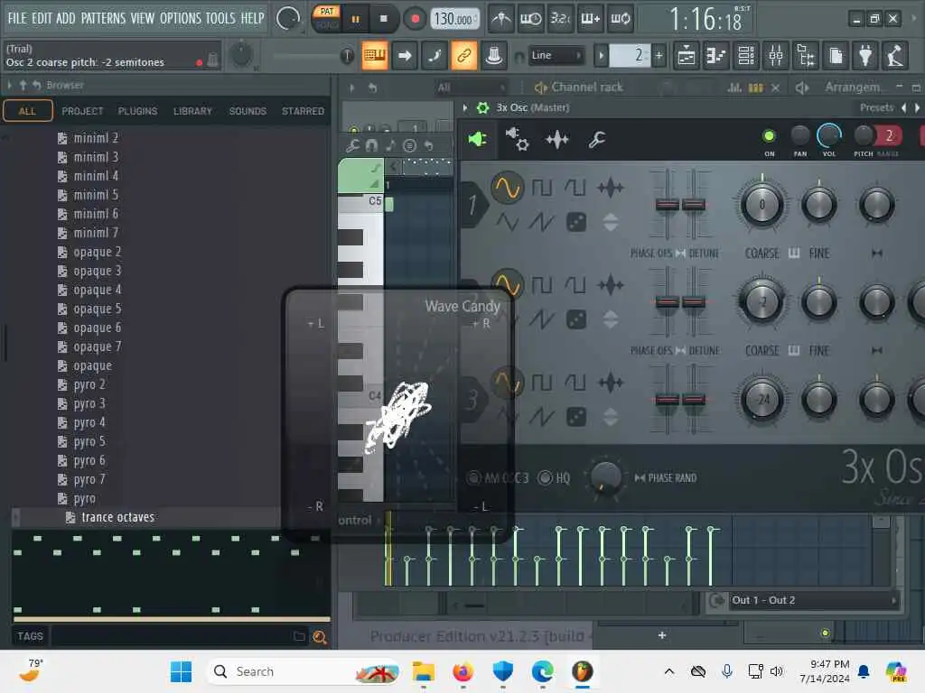Switch to the STARRED browser tab
Image resolution: width=925 pixels, height=693 pixels.
[303, 111]
